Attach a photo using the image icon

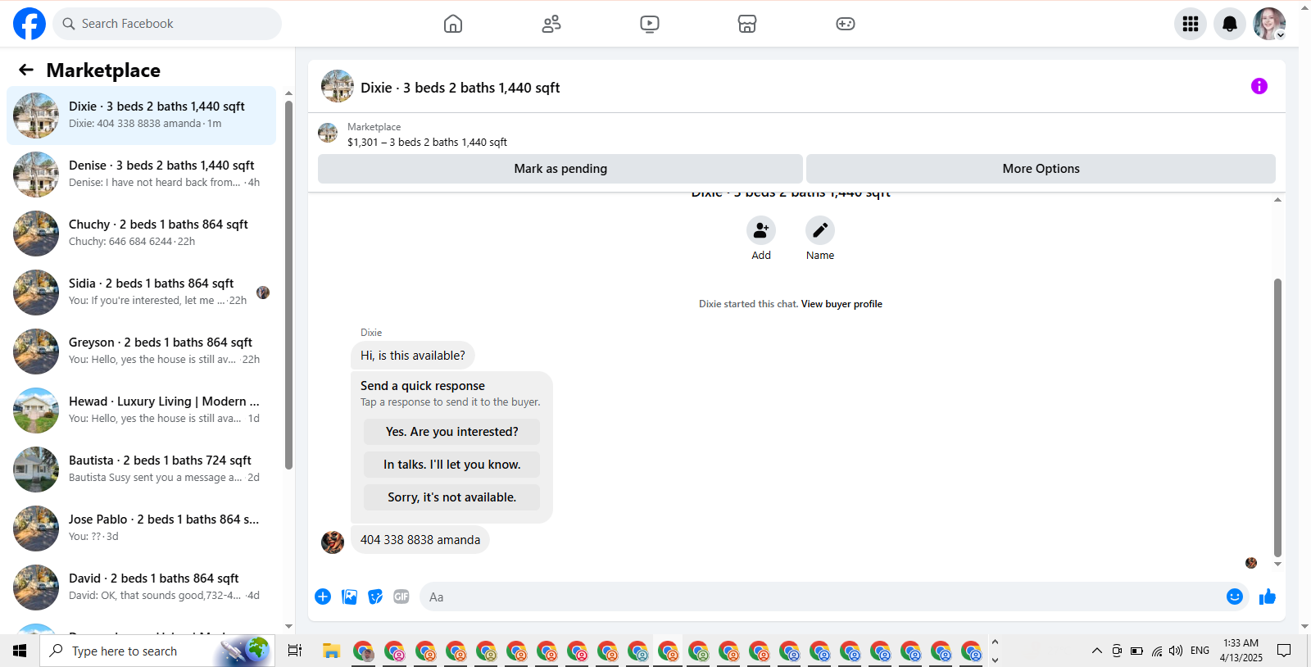point(350,597)
